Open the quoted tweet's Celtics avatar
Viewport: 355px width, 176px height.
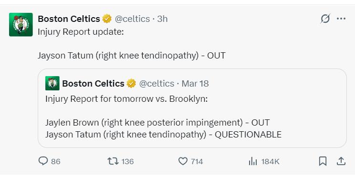52,83
